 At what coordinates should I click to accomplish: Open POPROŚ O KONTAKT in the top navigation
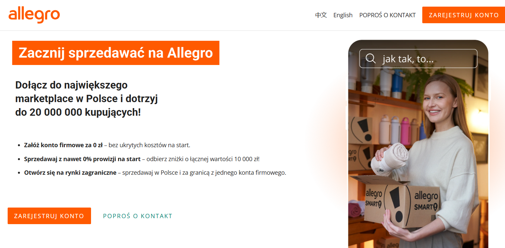tap(387, 15)
